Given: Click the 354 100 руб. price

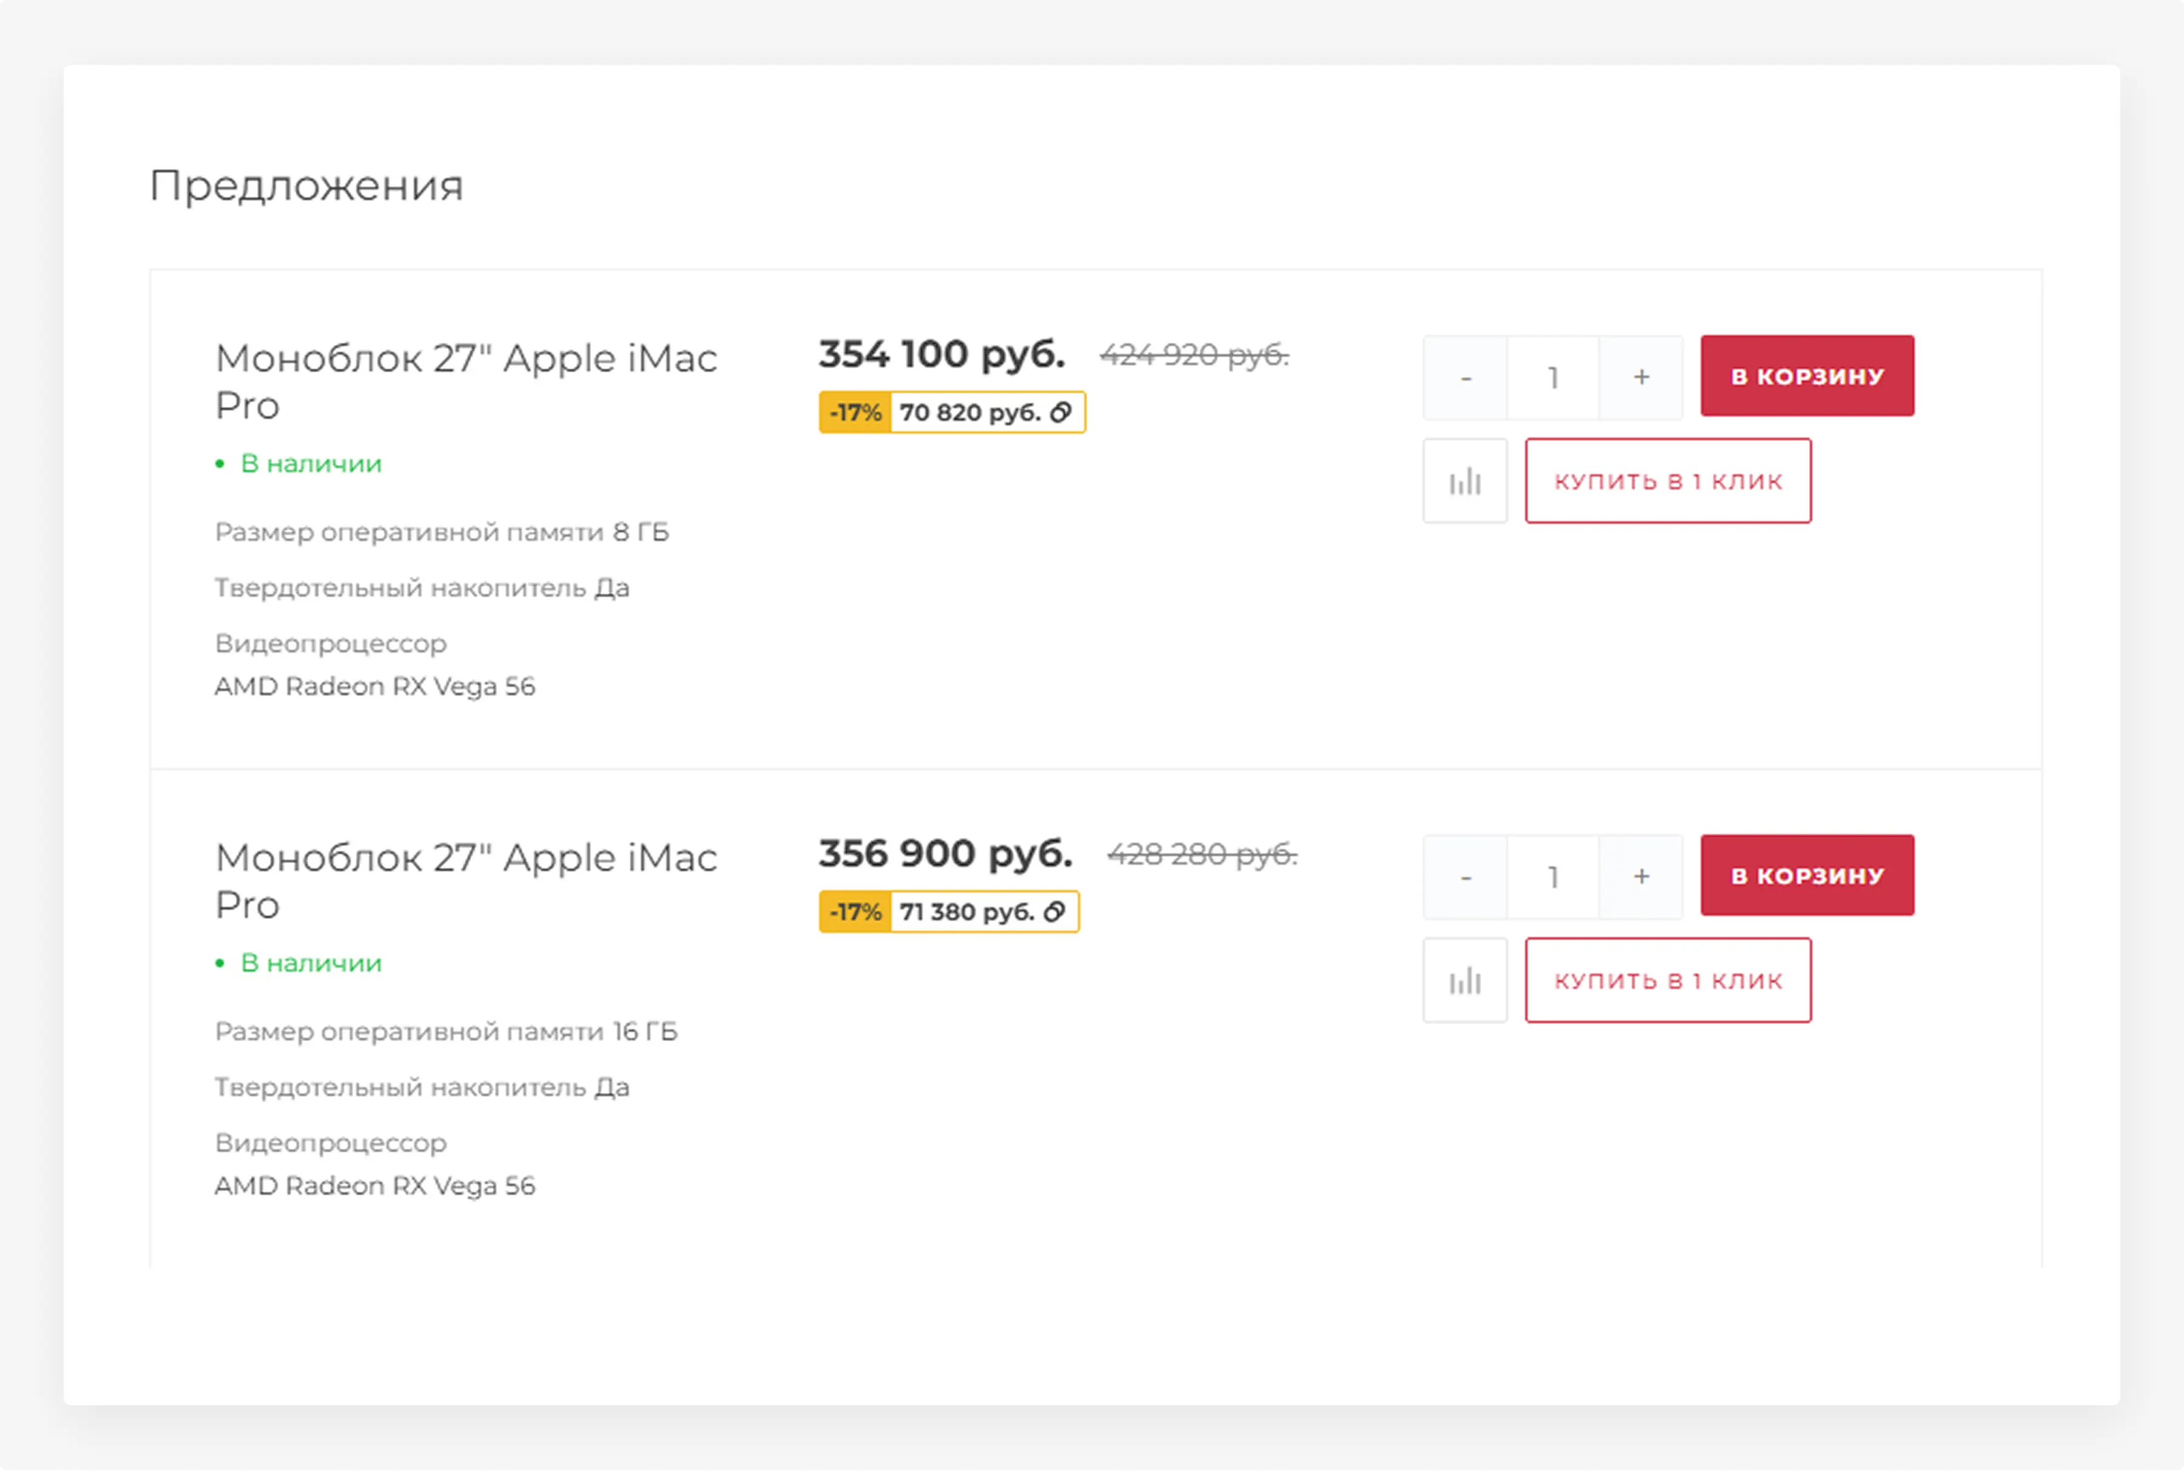Looking at the screenshot, I should point(942,355).
